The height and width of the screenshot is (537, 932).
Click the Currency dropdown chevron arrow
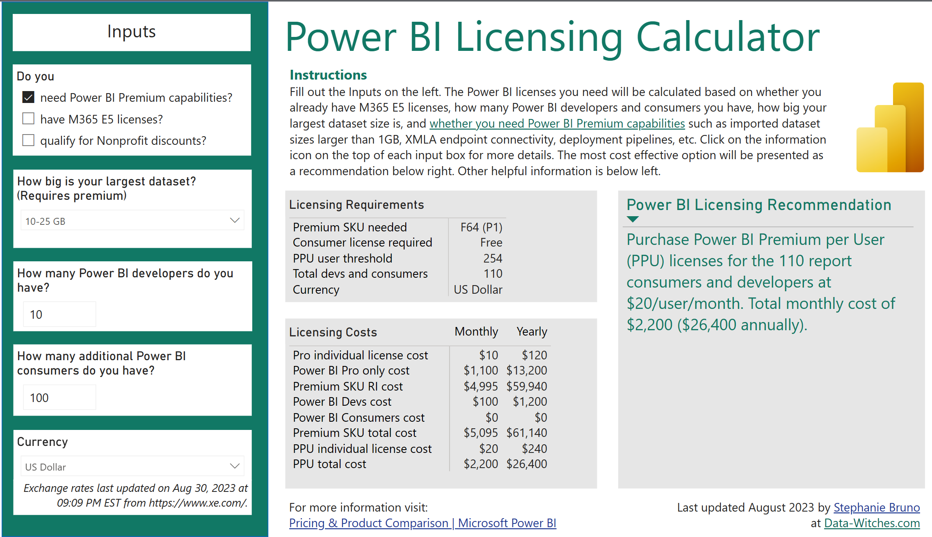[x=235, y=466]
